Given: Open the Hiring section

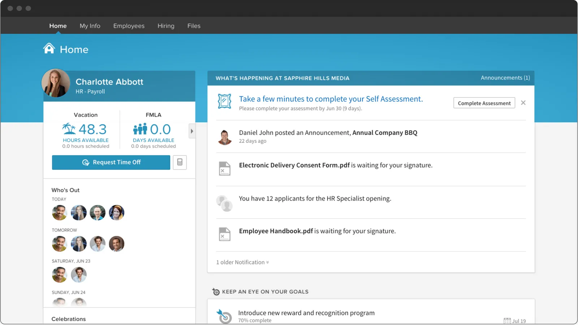Looking at the screenshot, I should pyautogui.click(x=166, y=26).
